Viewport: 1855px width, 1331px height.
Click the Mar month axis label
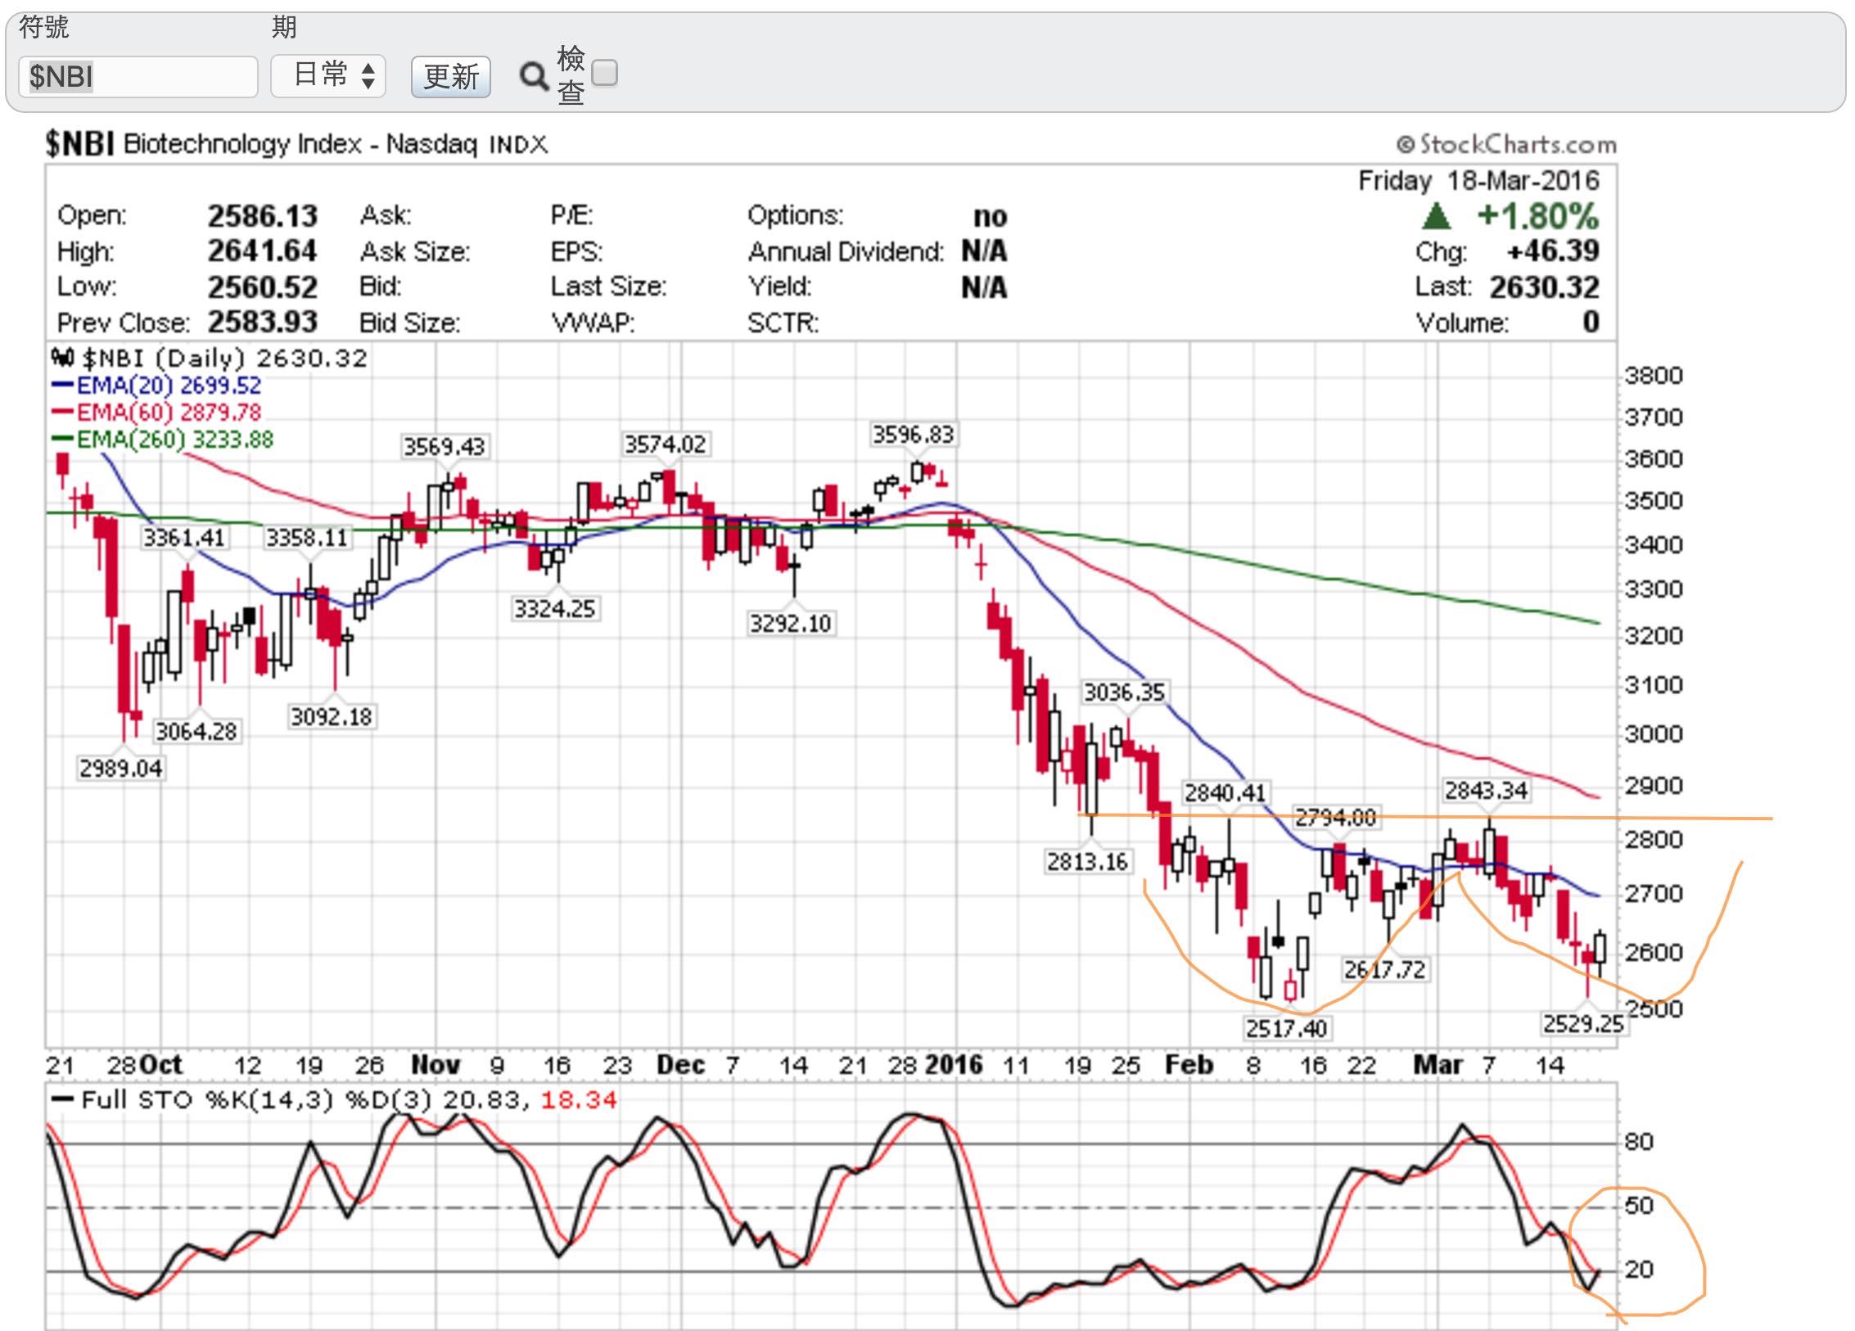click(1438, 1065)
